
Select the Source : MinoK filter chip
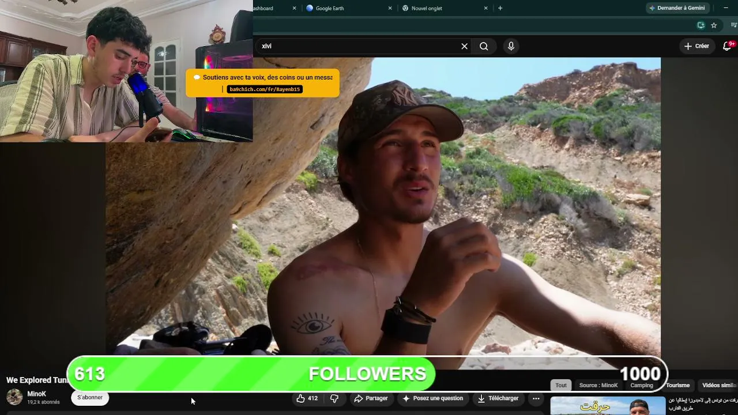tap(598, 385)
